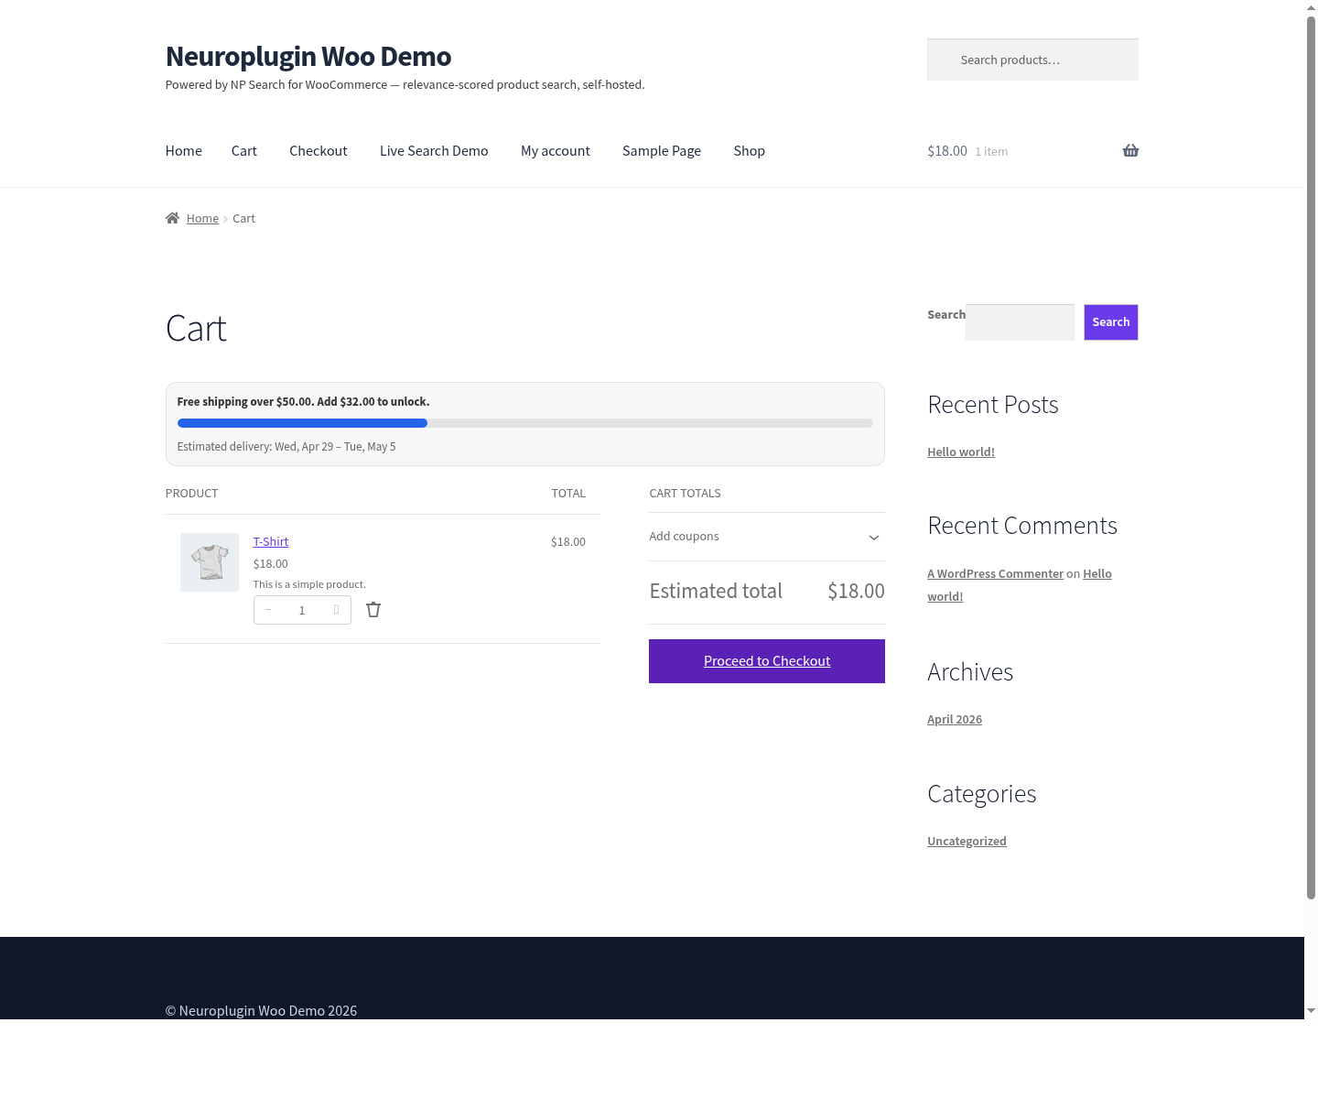
Task: Click the Categories heading
Action: tap(982, 794)
